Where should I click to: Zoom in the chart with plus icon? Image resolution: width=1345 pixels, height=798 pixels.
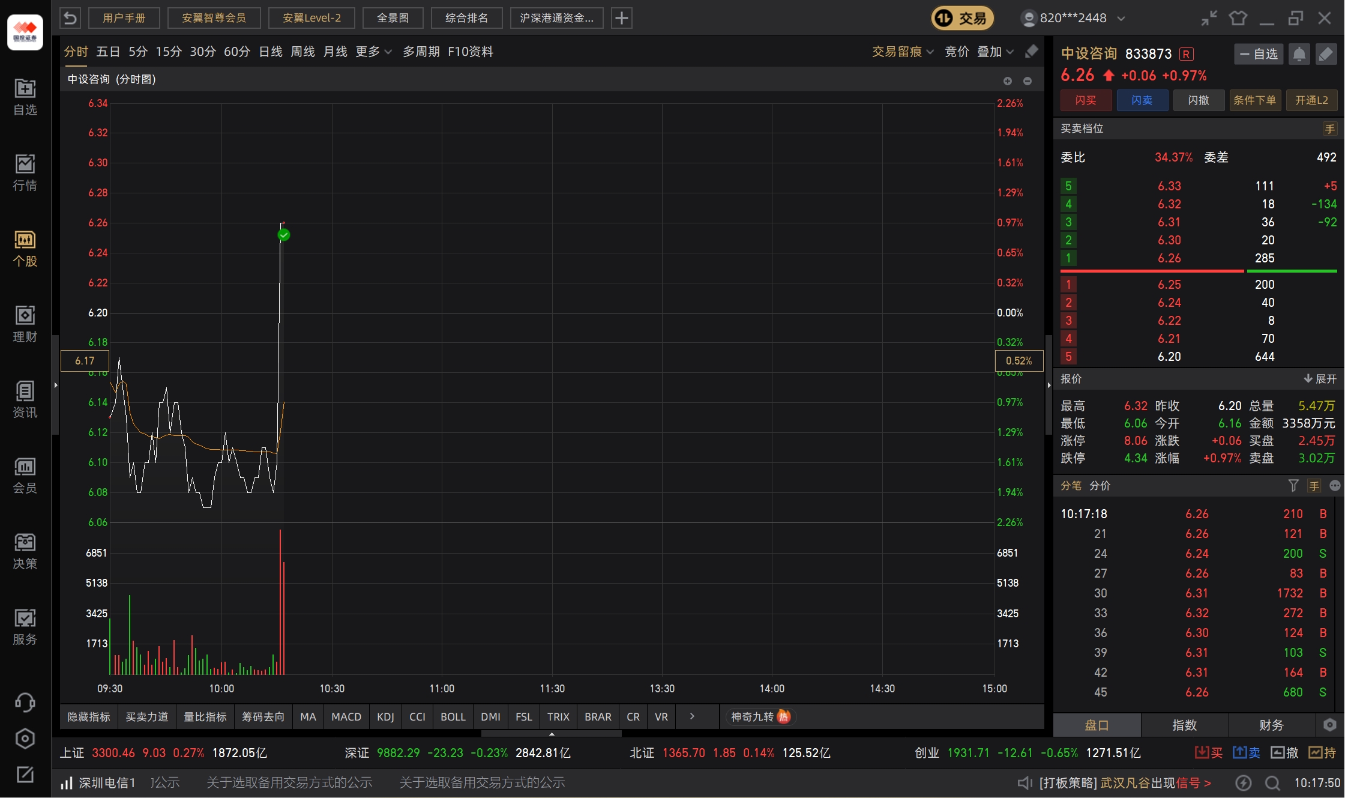[1008, 81]
